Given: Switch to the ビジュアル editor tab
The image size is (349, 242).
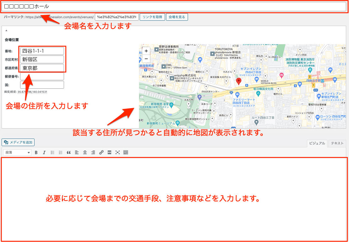Looking at the screenshot, I should point(317,143).
